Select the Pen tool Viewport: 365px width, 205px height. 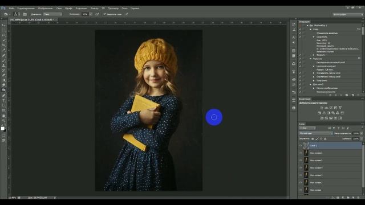tap(3, 95)
